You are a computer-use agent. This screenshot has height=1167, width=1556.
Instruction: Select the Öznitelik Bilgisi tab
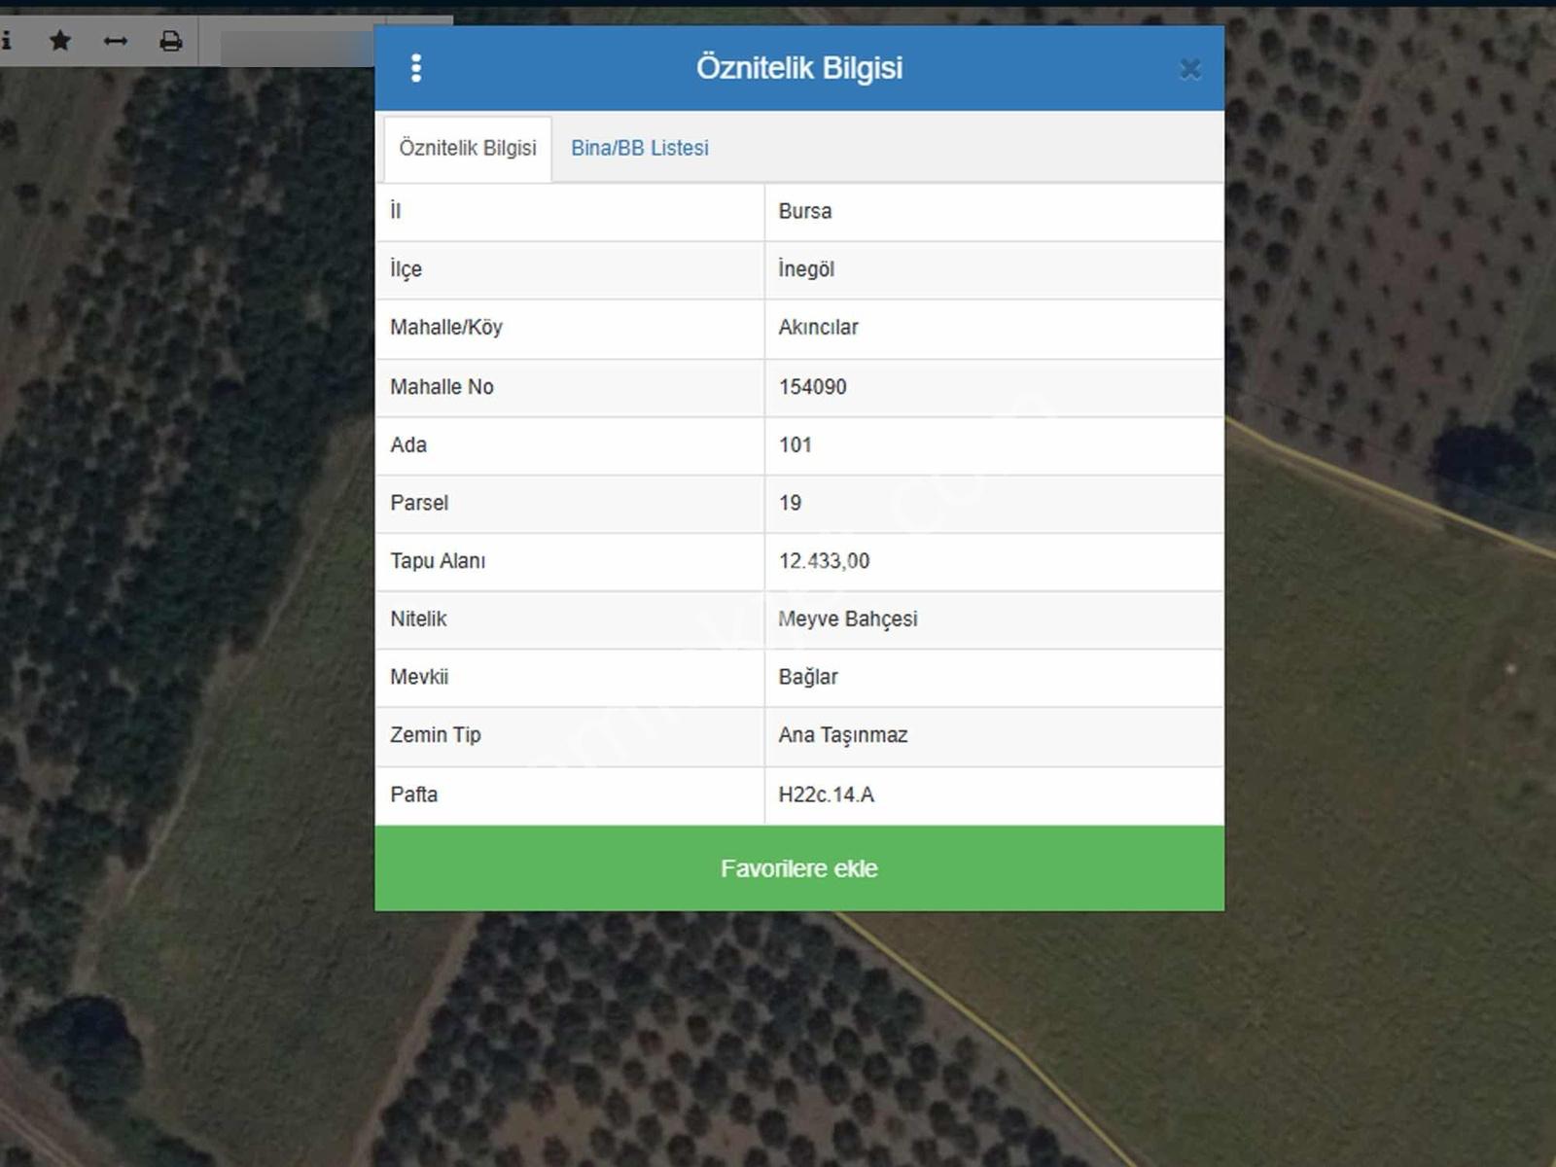468,148
